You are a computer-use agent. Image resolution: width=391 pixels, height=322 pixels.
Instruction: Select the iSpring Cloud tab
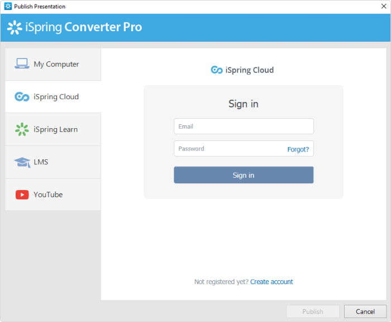click(53, 97)
